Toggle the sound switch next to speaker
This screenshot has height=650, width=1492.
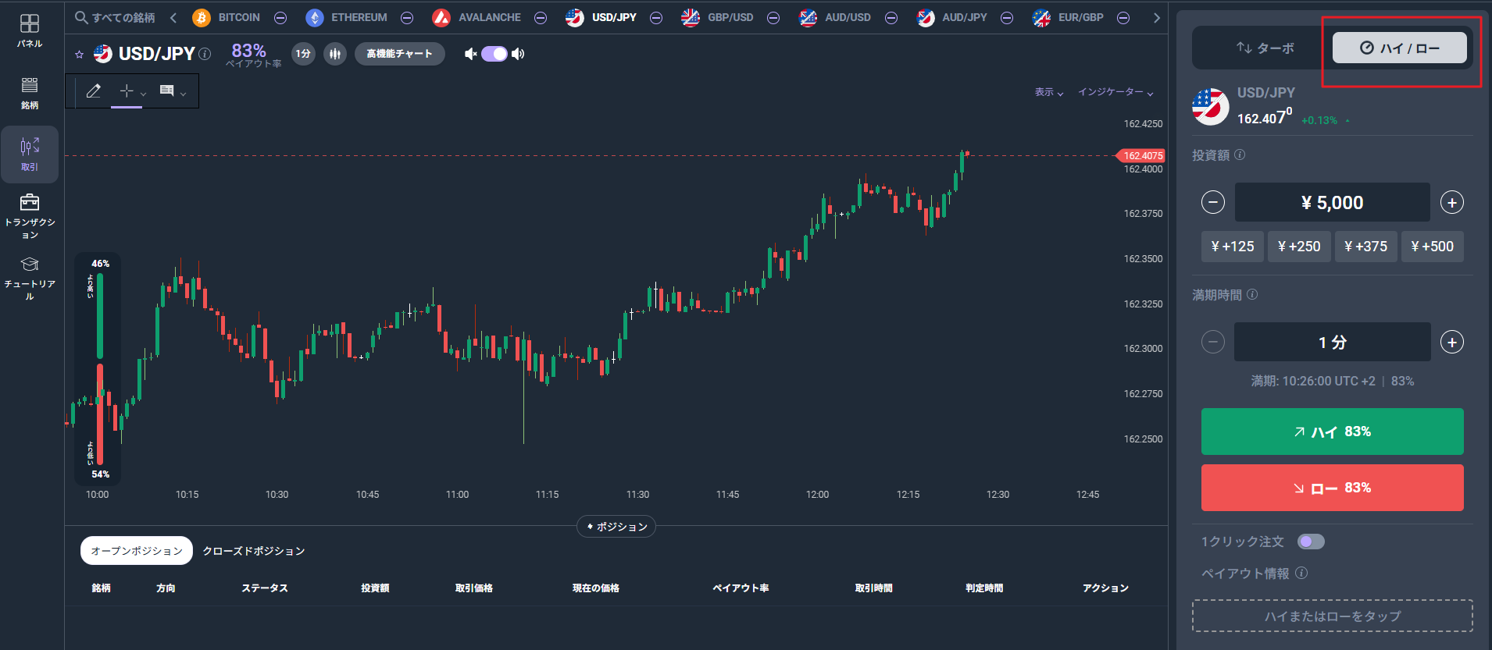(x=494, y=54)
